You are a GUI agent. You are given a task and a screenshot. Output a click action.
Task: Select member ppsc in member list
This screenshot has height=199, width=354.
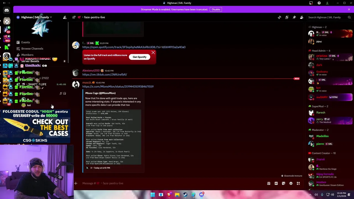330,41
